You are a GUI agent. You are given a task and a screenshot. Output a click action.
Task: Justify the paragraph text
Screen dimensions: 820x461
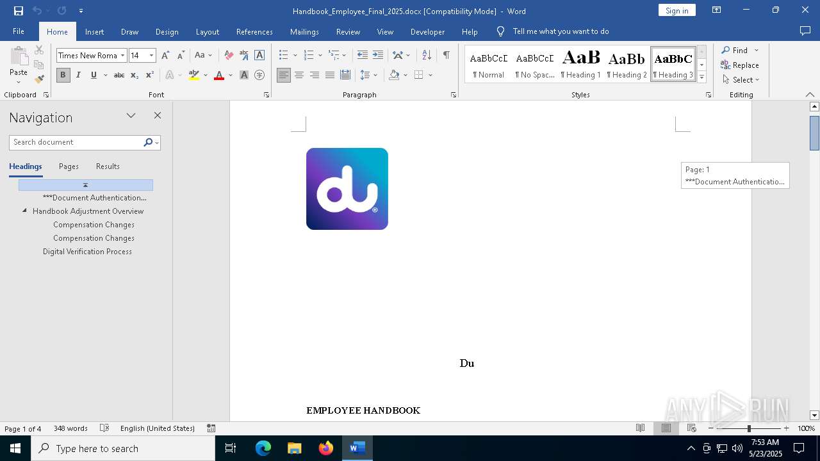pos(330,76)
